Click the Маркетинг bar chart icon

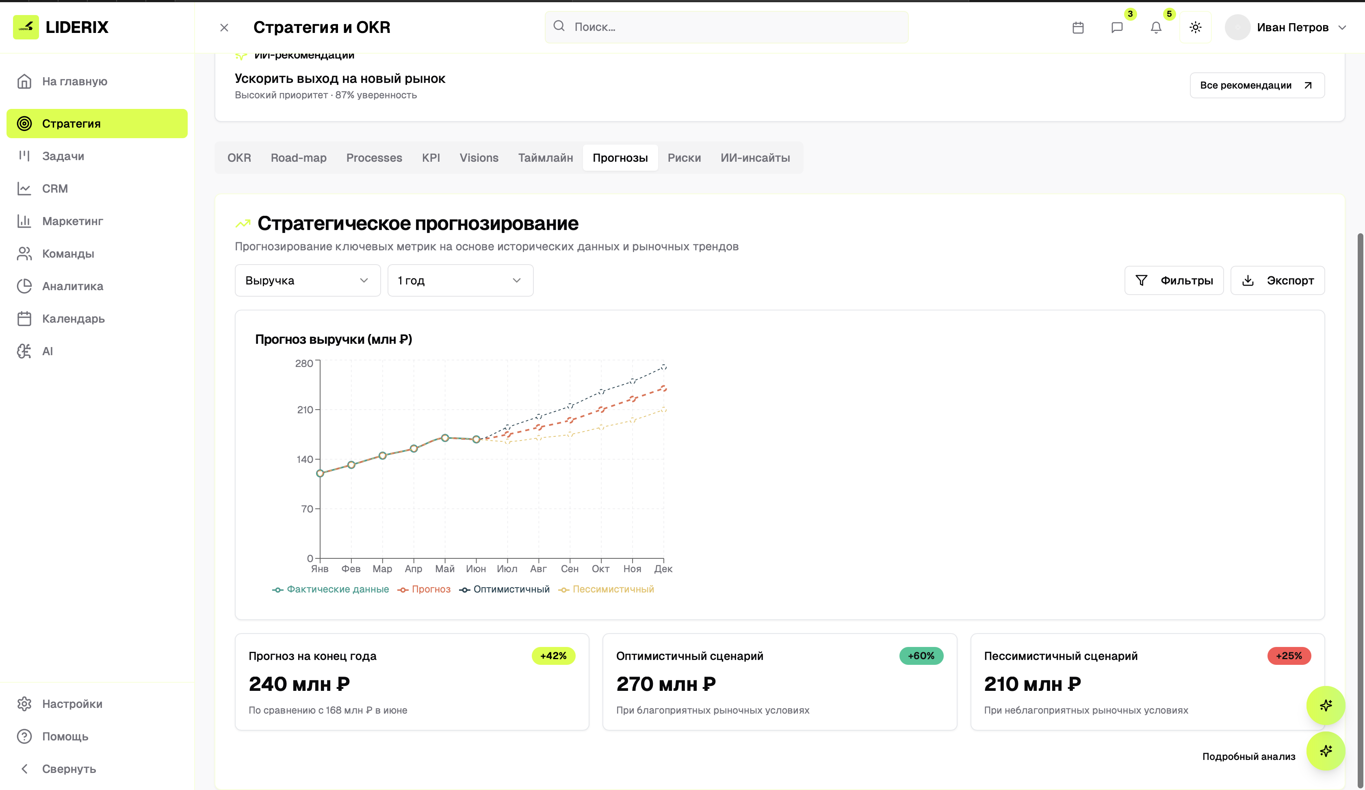[24, 221]
